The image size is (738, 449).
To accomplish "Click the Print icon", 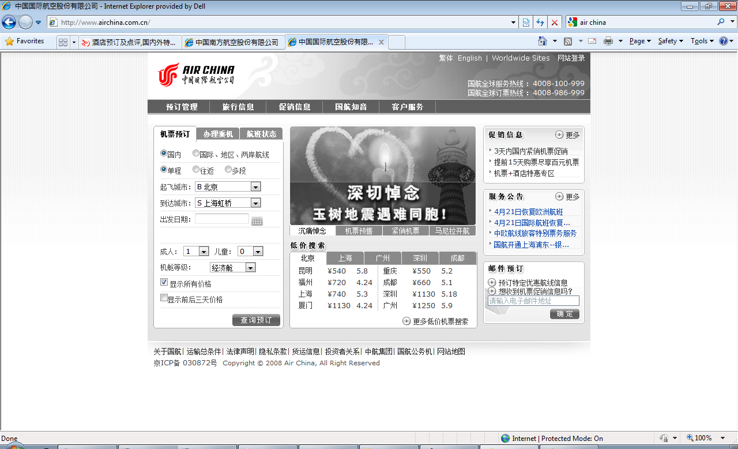I will 608,41.
